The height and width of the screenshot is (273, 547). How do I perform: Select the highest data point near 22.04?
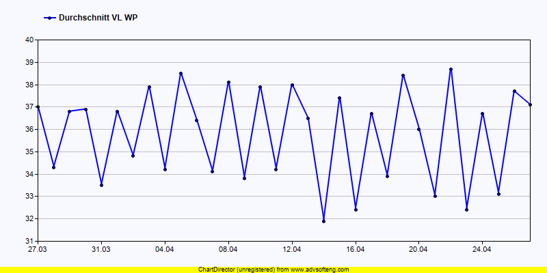451,69
